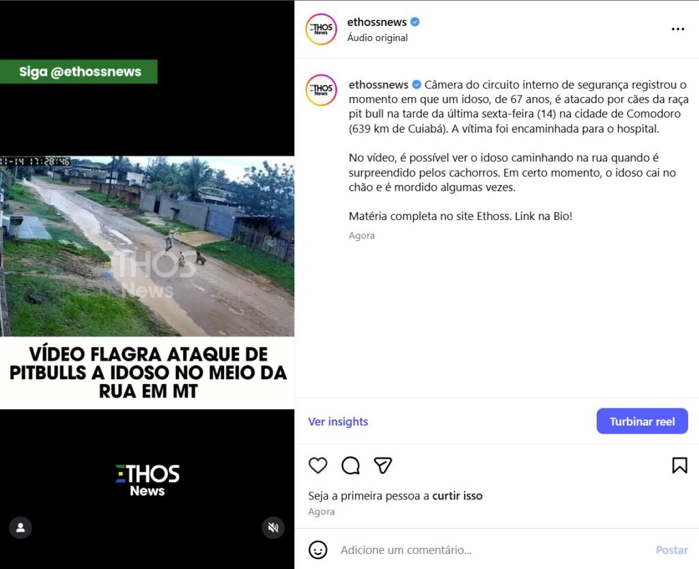Click ethossnews avatar beside the caption
Viewport: 699px width, 569px height.
coord(321,90)
